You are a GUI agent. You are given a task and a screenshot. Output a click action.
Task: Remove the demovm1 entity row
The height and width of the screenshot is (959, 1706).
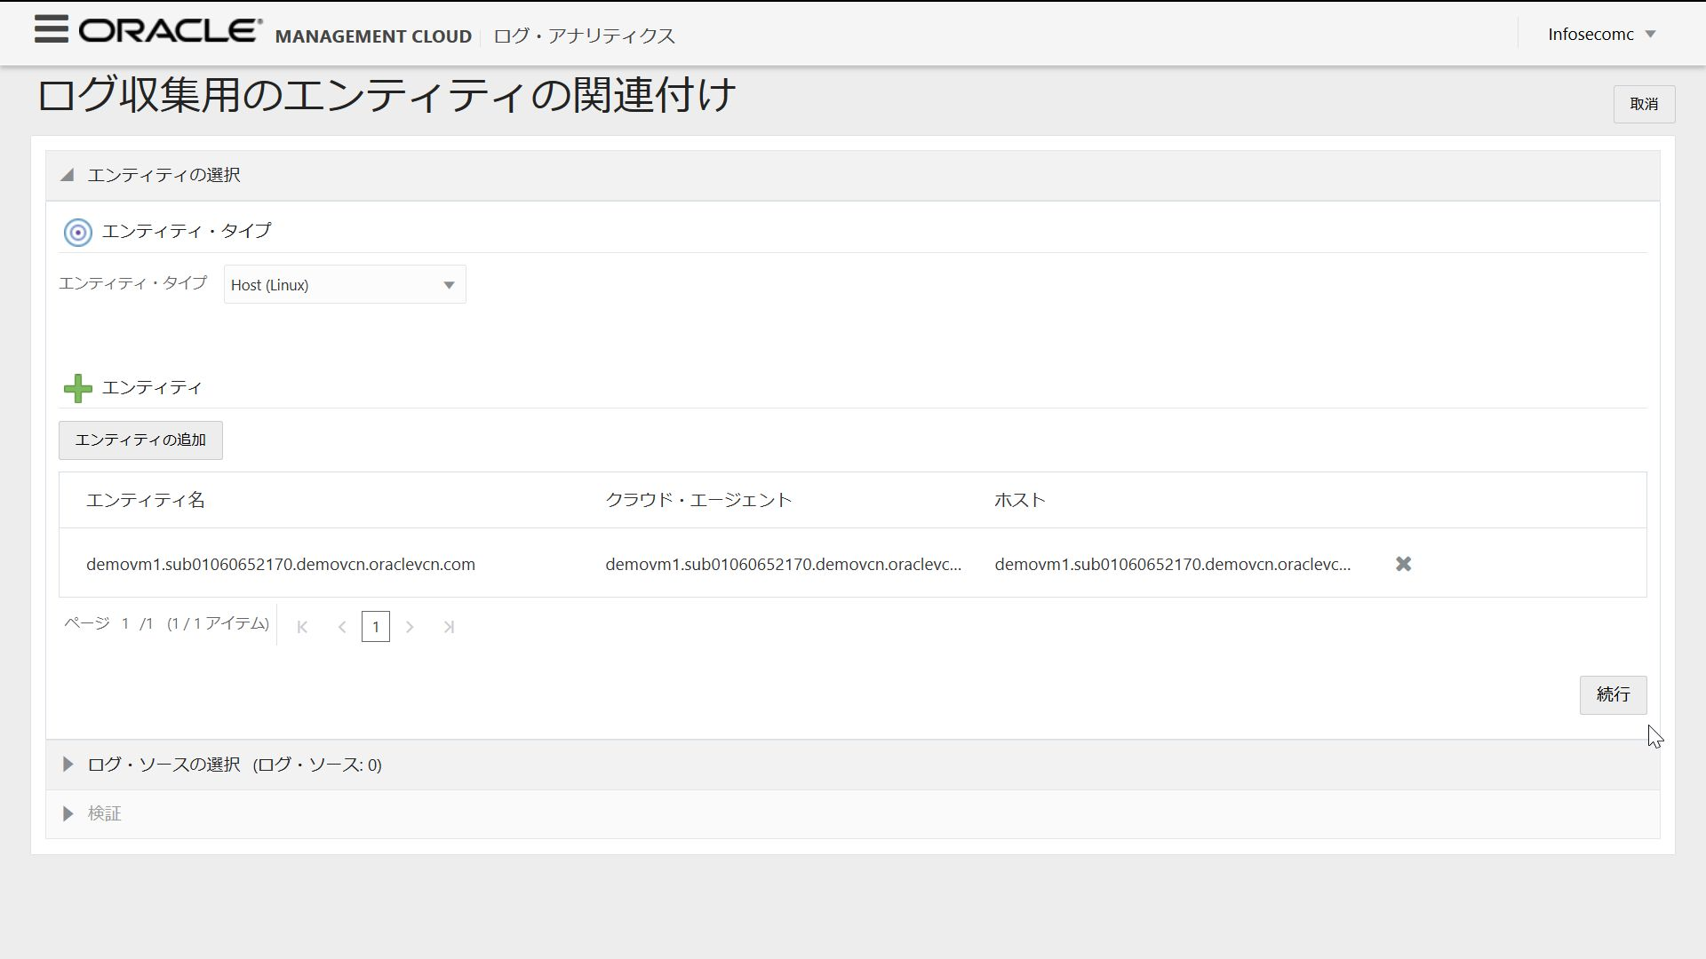1403,564
